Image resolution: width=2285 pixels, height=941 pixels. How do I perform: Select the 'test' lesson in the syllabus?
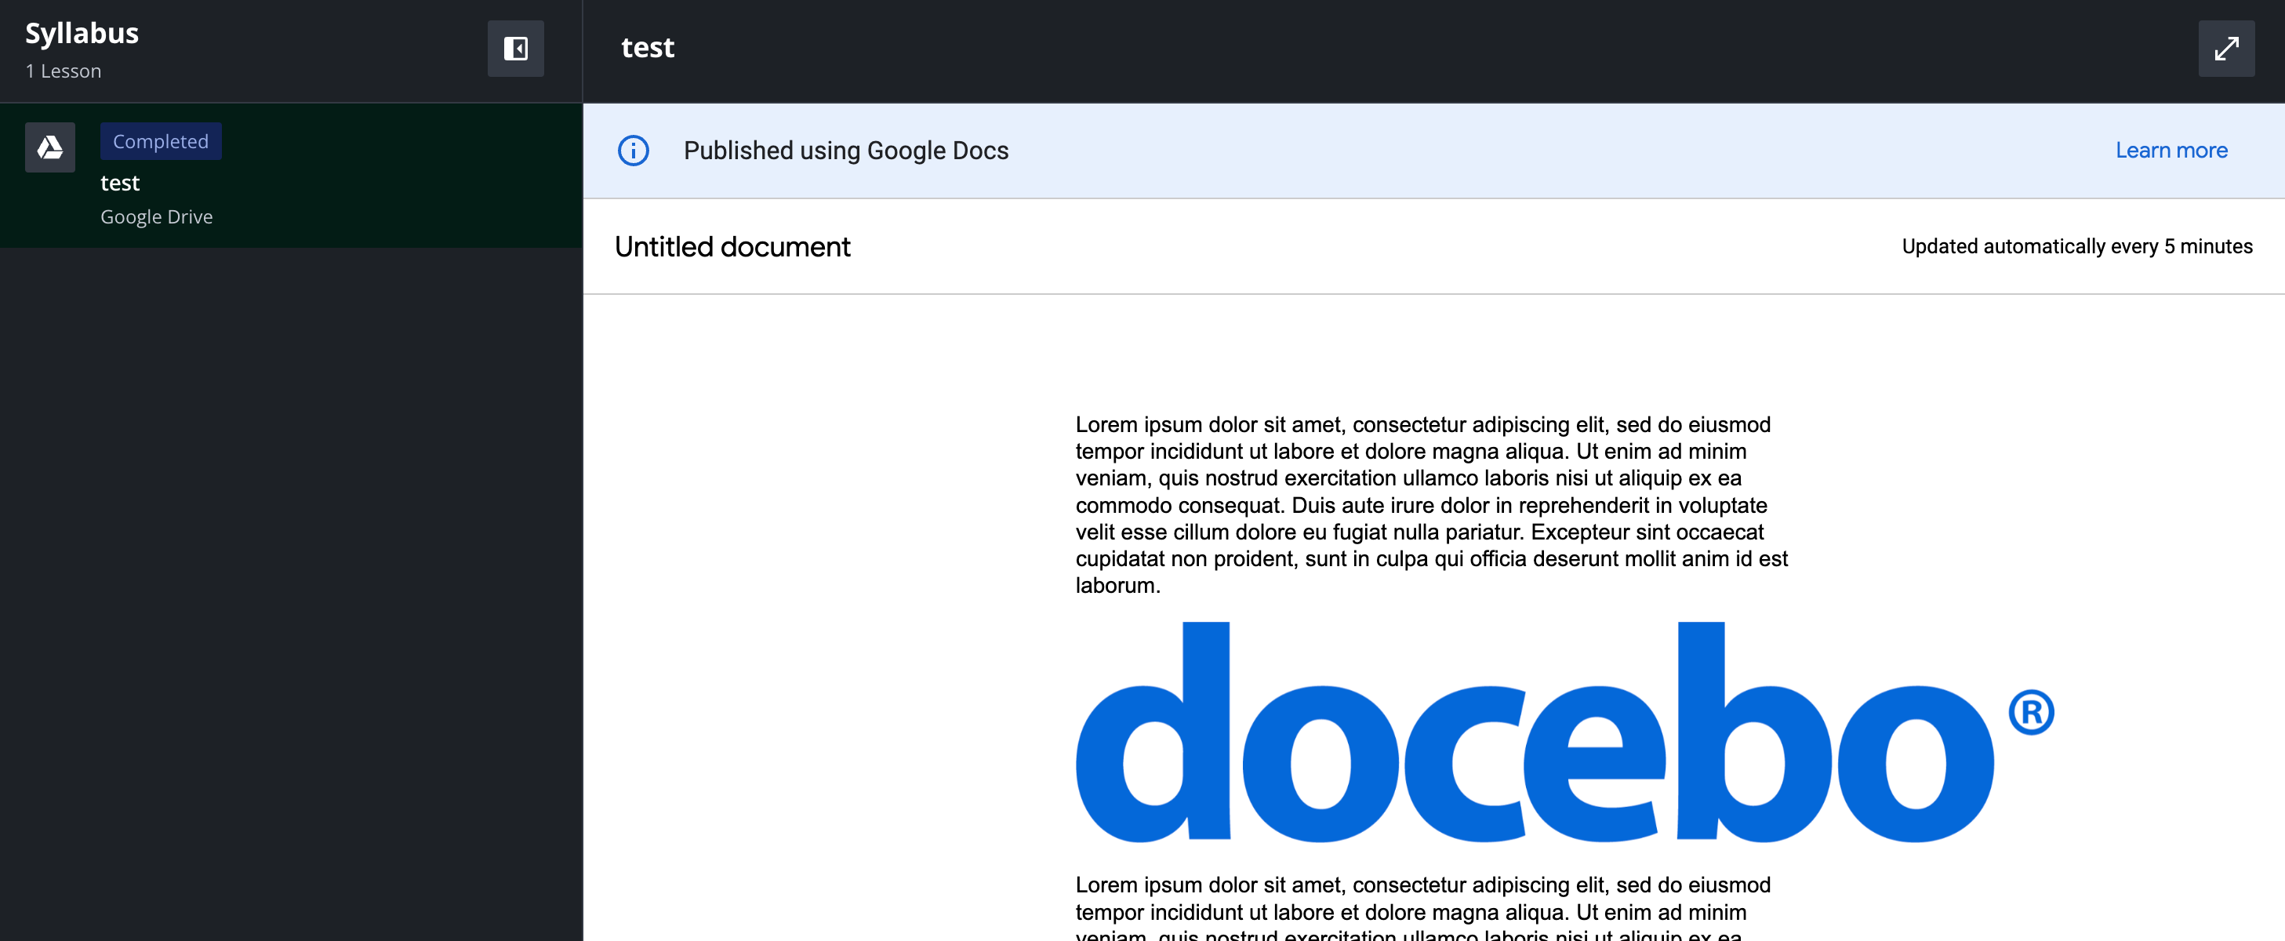pyautogui.click(x=291, y=176)
